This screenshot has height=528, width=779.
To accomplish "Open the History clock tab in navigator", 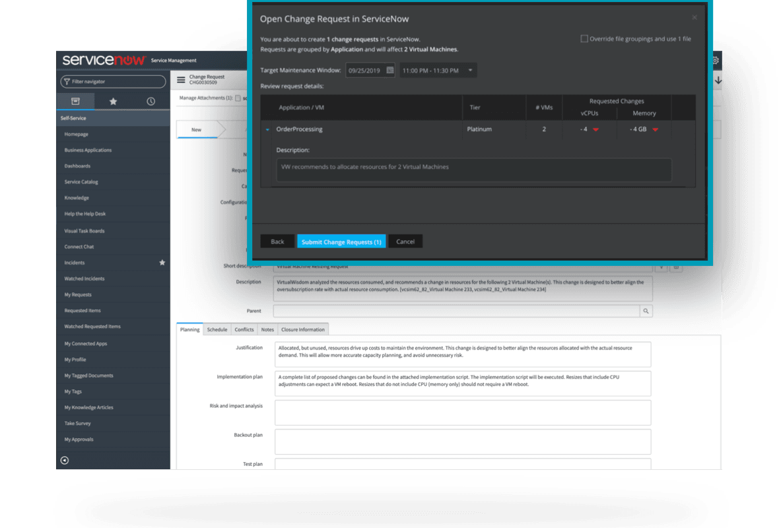I will pos(151,102).
